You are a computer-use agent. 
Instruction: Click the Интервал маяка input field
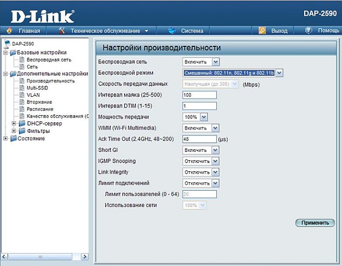point(199,95)
